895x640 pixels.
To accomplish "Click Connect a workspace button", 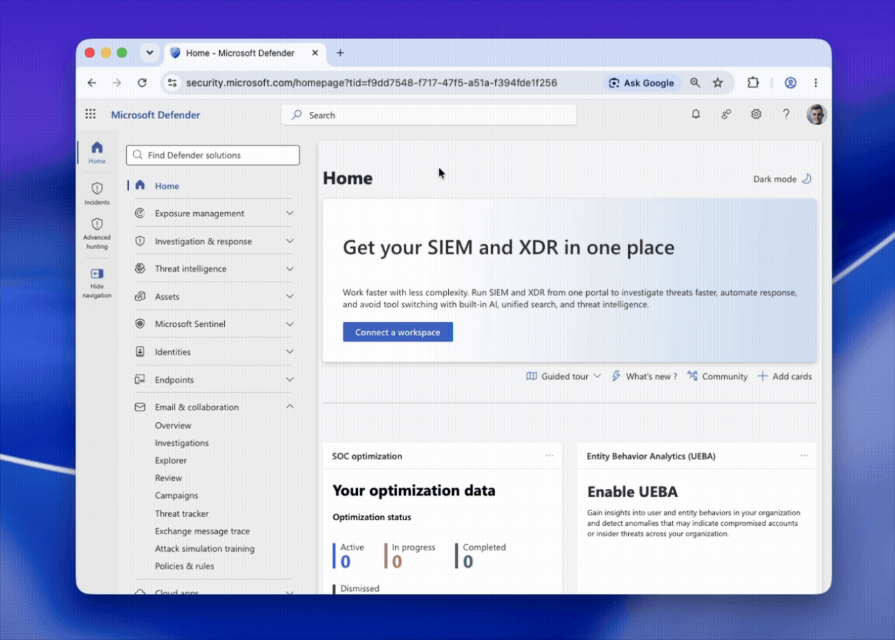I will pyautogui.click(x=398, y=332).
